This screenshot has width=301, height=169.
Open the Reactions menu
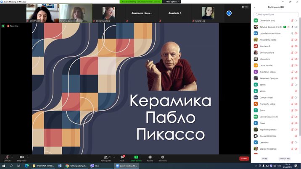(162, 157)
